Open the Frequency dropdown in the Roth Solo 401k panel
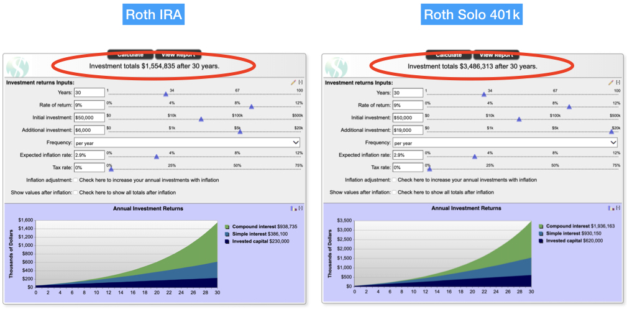Image resolution: width=627 pixels, height=309 pixels. click(505, 142)
